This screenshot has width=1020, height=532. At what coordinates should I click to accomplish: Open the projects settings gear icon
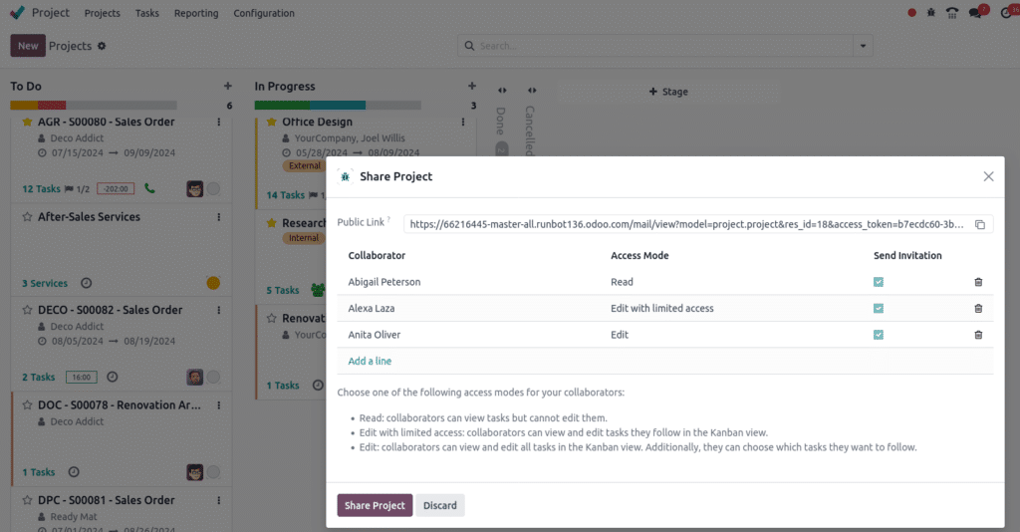[x=102, y=46]
